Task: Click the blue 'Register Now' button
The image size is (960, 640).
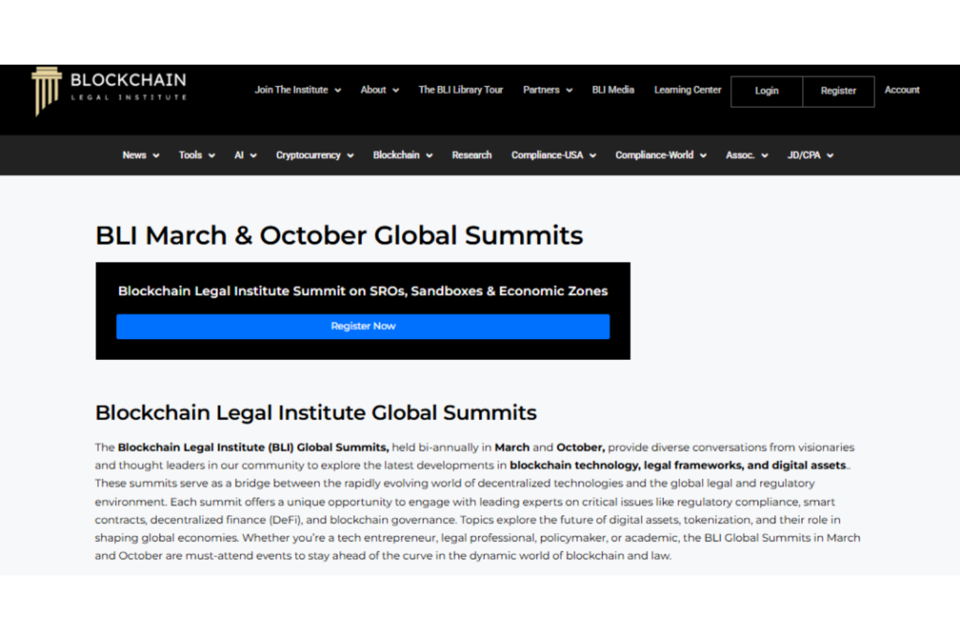Action: (363, 326)
